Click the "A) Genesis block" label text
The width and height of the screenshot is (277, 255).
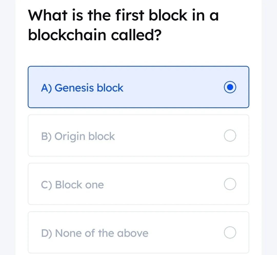(82, 88)
